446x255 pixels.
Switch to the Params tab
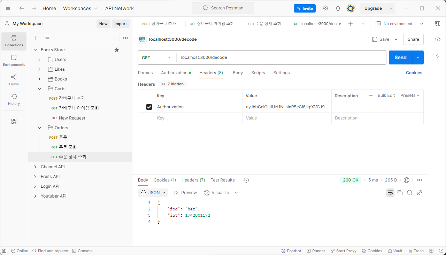(145, 73)
